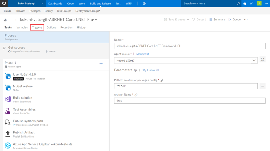Click the build definition title text

point(58,20)
